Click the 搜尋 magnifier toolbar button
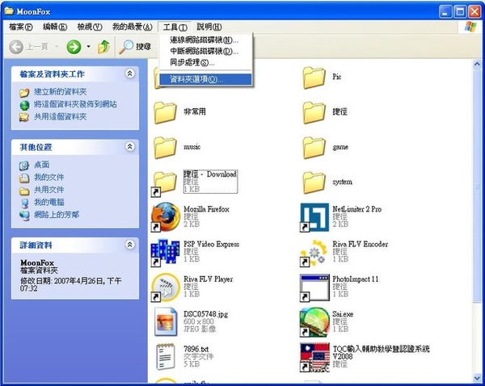This screenshot has height=386, width=485. (x=135, y=47)
